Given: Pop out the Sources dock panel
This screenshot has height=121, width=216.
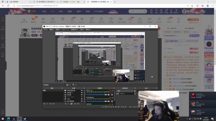Looking at the screenshot, I should (84, 88).
